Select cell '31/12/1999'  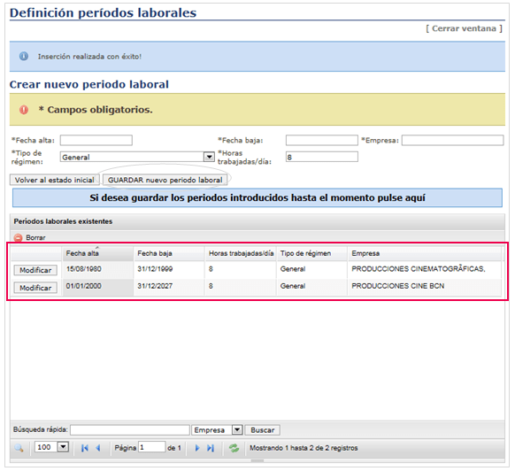169,269
